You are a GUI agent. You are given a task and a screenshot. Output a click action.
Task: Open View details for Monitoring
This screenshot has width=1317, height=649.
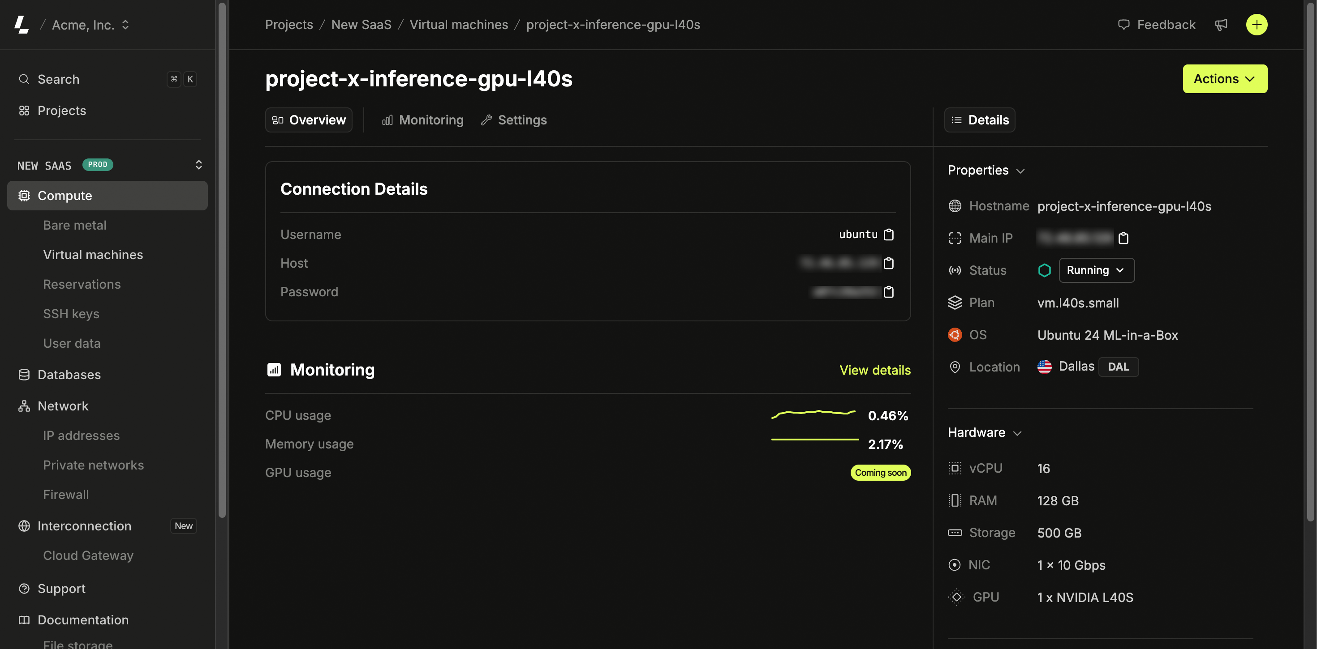click(875, 369)
